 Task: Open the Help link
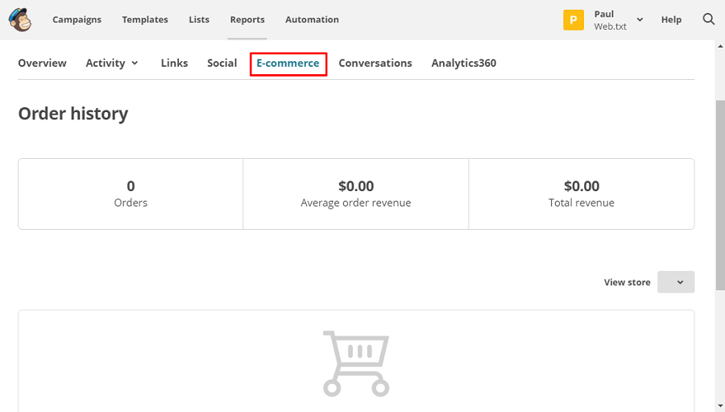tap(671, 19)
